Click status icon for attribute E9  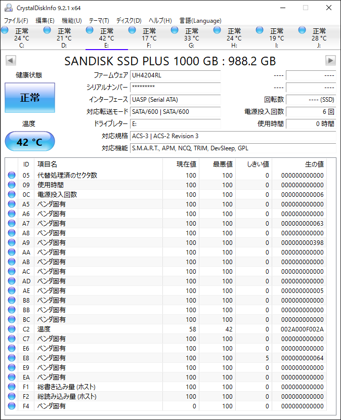tap(12, 367)
